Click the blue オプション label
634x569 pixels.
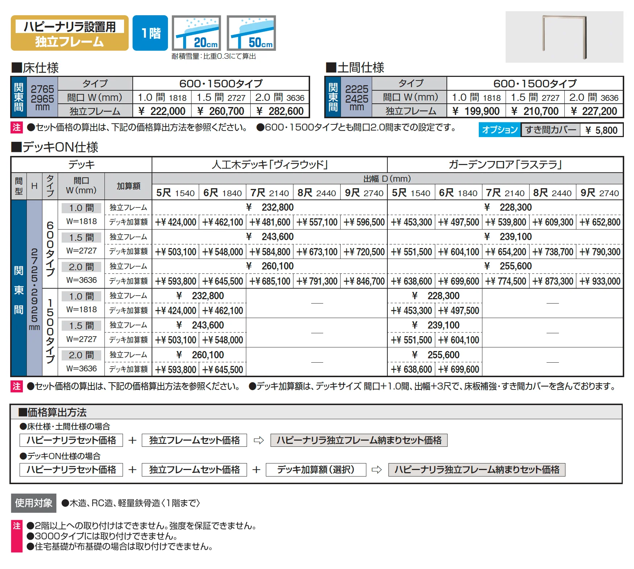point(499,130)
